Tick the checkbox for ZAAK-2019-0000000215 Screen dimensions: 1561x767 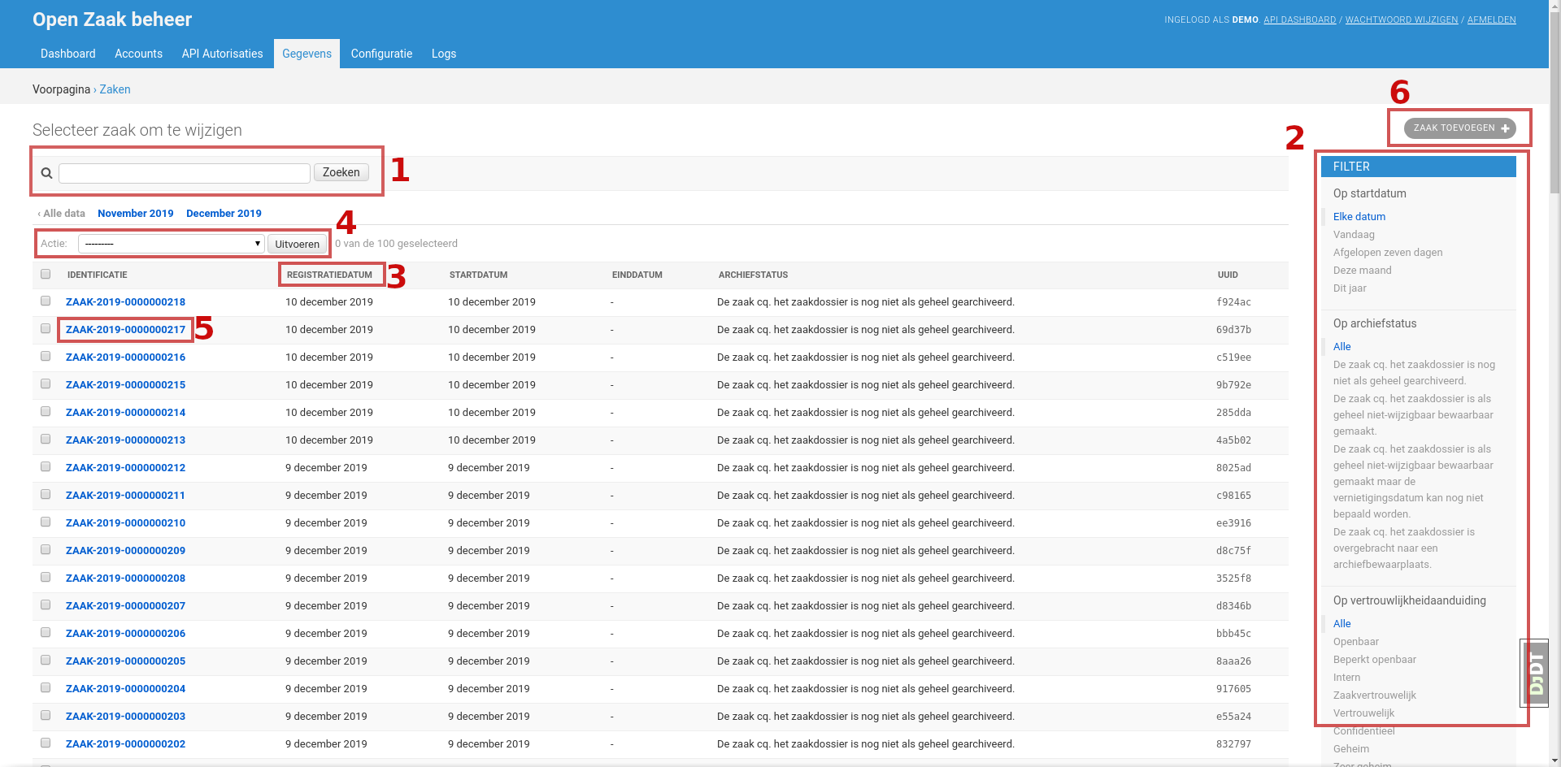46,383
